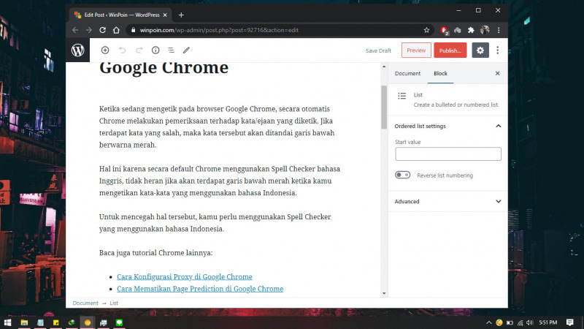Go forward in Chrome
The width and height of the screenshot is (584, 329).
(x=88, y=30)
